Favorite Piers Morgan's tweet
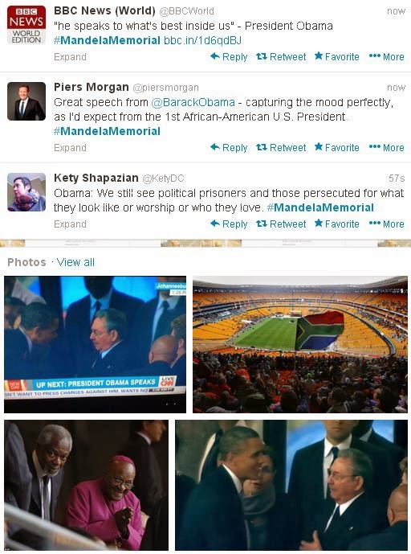The image size is (411, 554). click(x=336, y=147)
